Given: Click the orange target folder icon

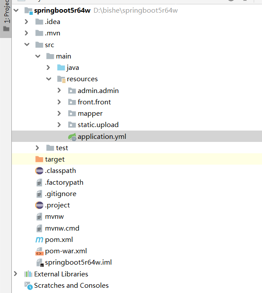Looking at the screenshot, I should [39, 159].
